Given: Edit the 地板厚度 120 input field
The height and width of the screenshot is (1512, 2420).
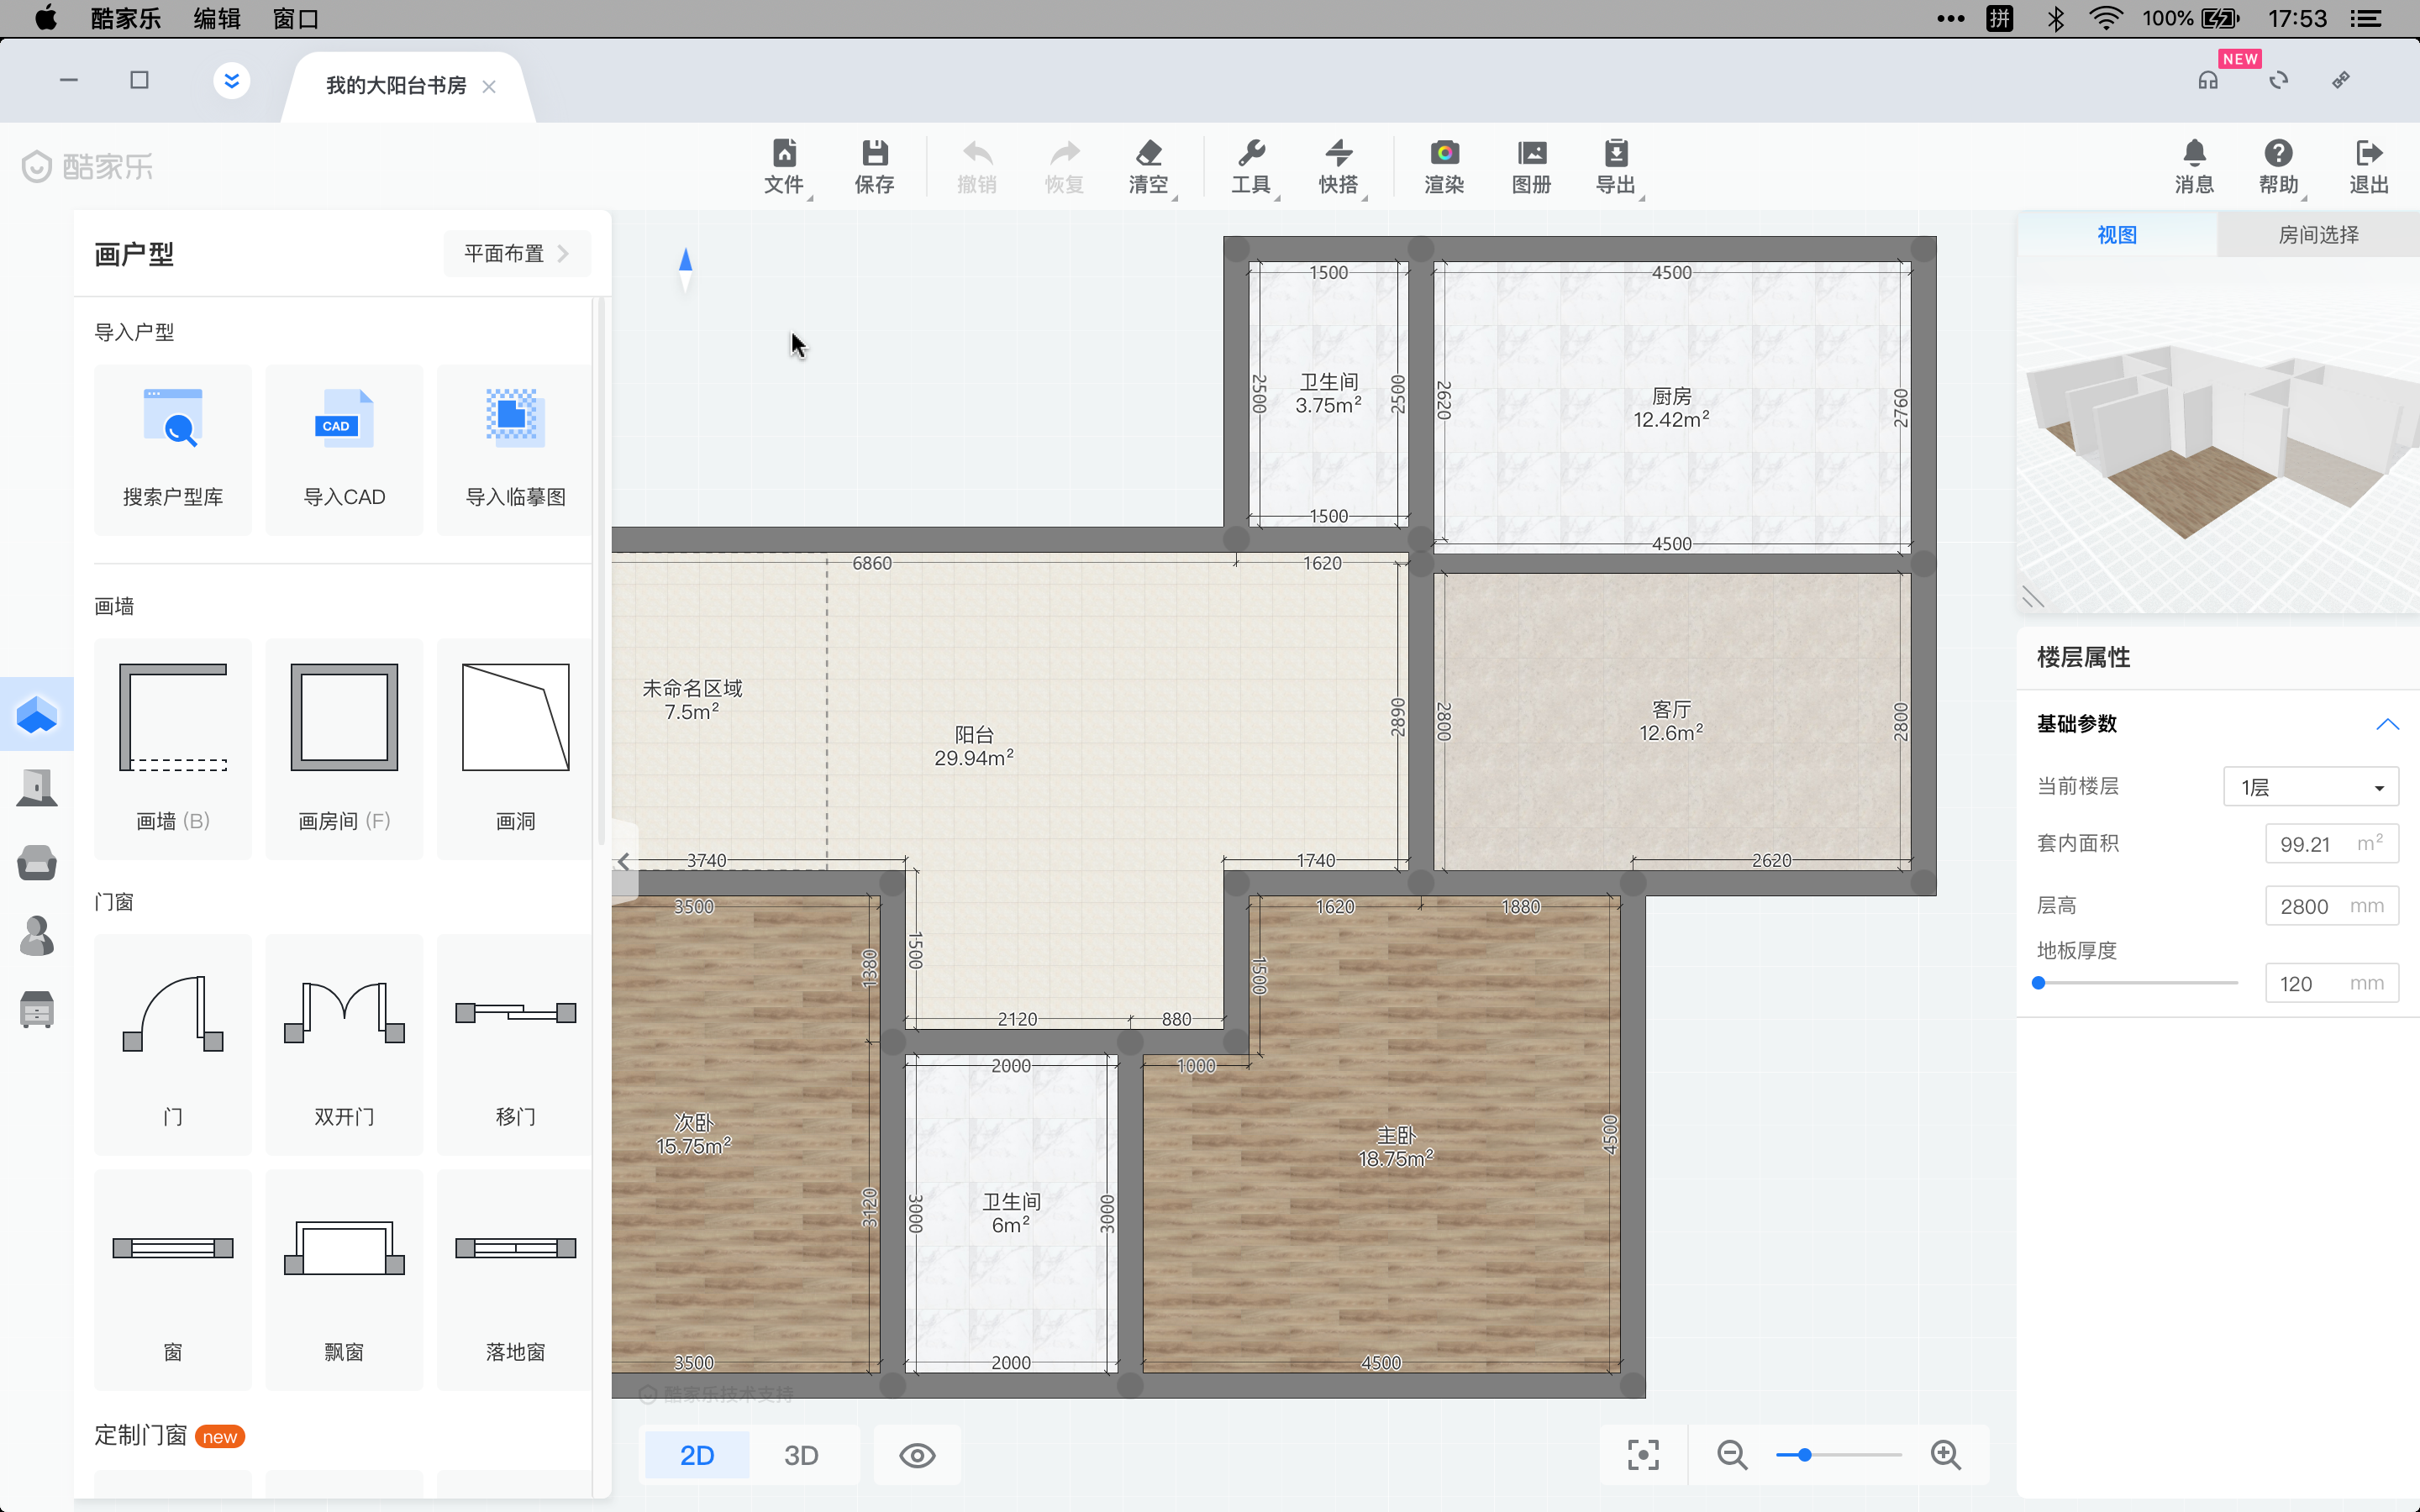Looking at the screenshot, I should [2332, 983].
